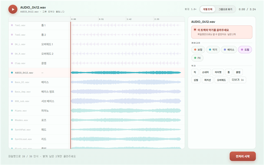Viewport: 264px width, 165px height.
Task: Choose the 클랩 instrument chip
Action: [238, 72]
